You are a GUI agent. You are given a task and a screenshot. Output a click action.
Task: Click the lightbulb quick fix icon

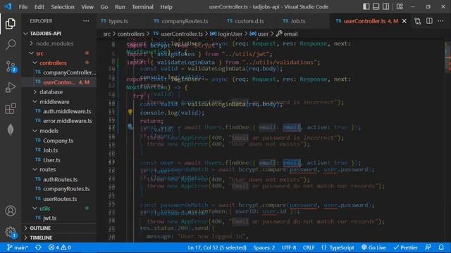(130, 112)
